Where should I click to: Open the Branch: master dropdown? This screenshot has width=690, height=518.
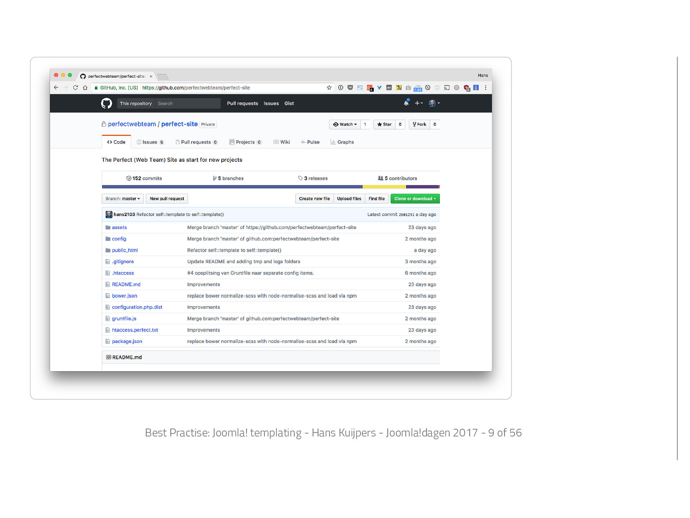coord(123,199)
